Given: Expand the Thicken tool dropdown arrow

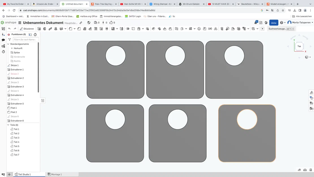Looking at the screenshot, I should [65, 29].
